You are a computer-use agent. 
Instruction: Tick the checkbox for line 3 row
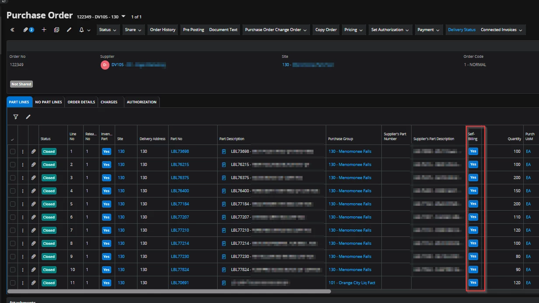12,178
